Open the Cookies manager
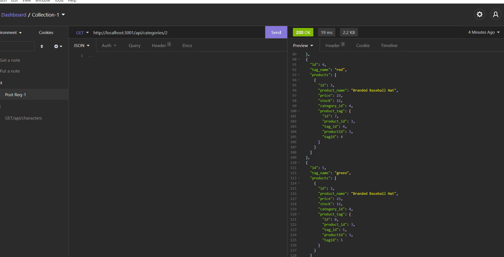The image size is (504, 257). pyautogui.click(x=46, y=32)
